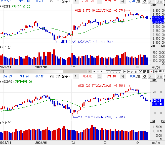The image size is (165, 145).
Task: Click KOSPI high price 2,741.23
Action: point(111,1)
